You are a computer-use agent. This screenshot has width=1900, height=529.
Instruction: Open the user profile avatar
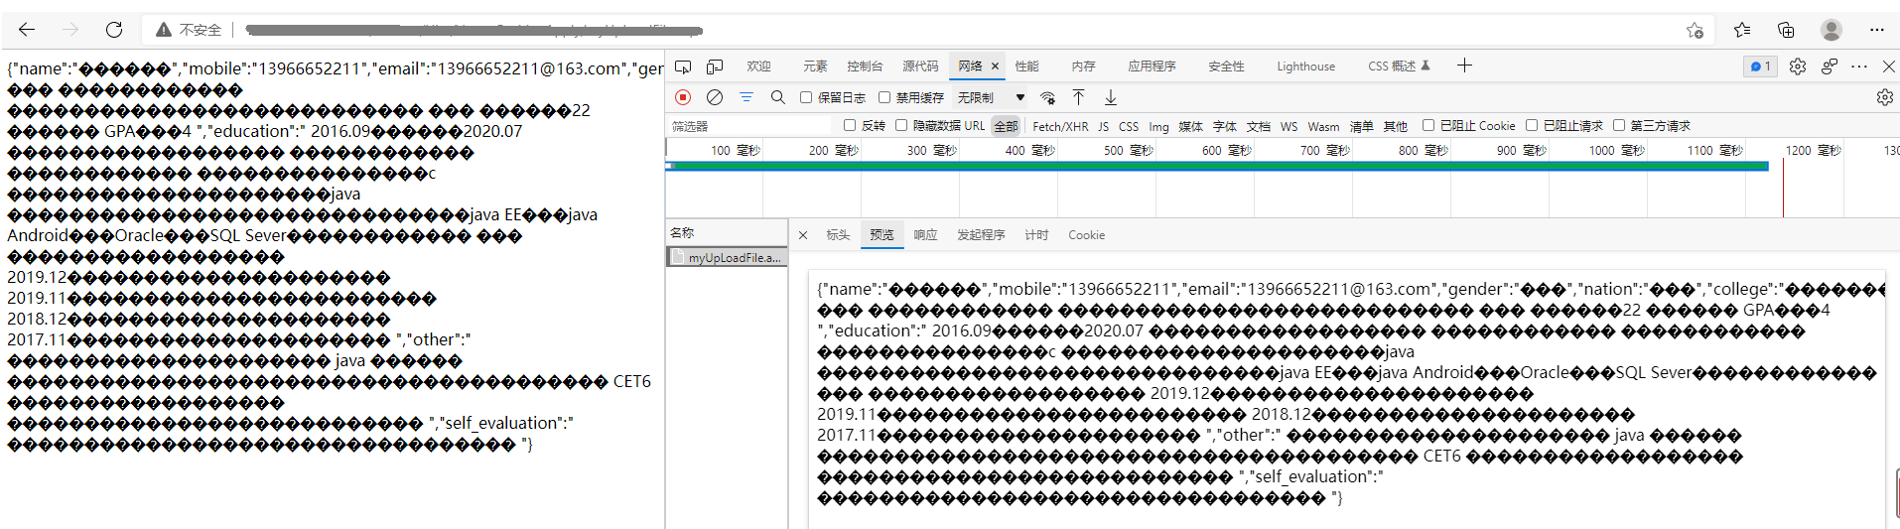1832,30
